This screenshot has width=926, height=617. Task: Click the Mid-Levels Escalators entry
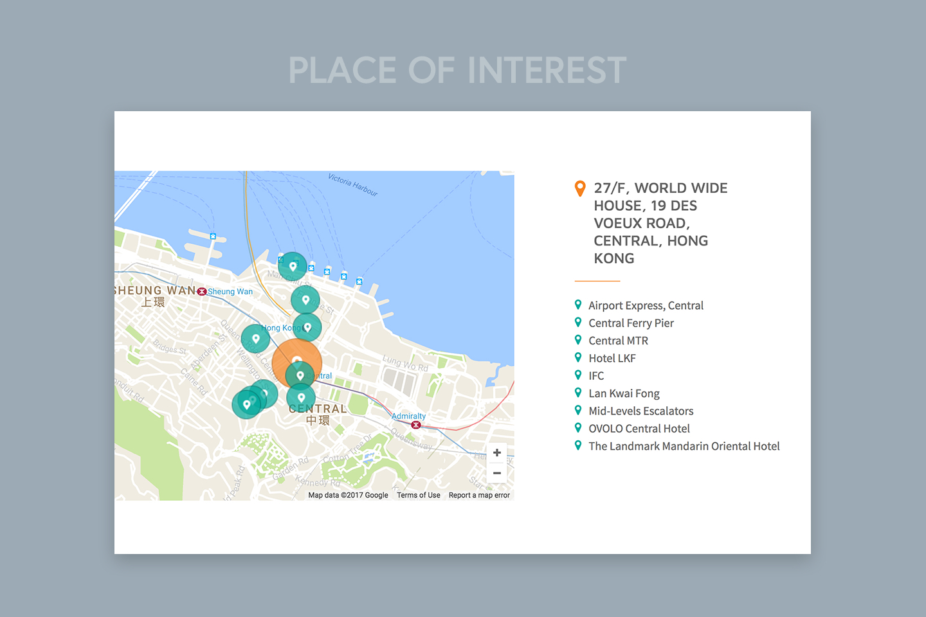(x=640, y=411)
